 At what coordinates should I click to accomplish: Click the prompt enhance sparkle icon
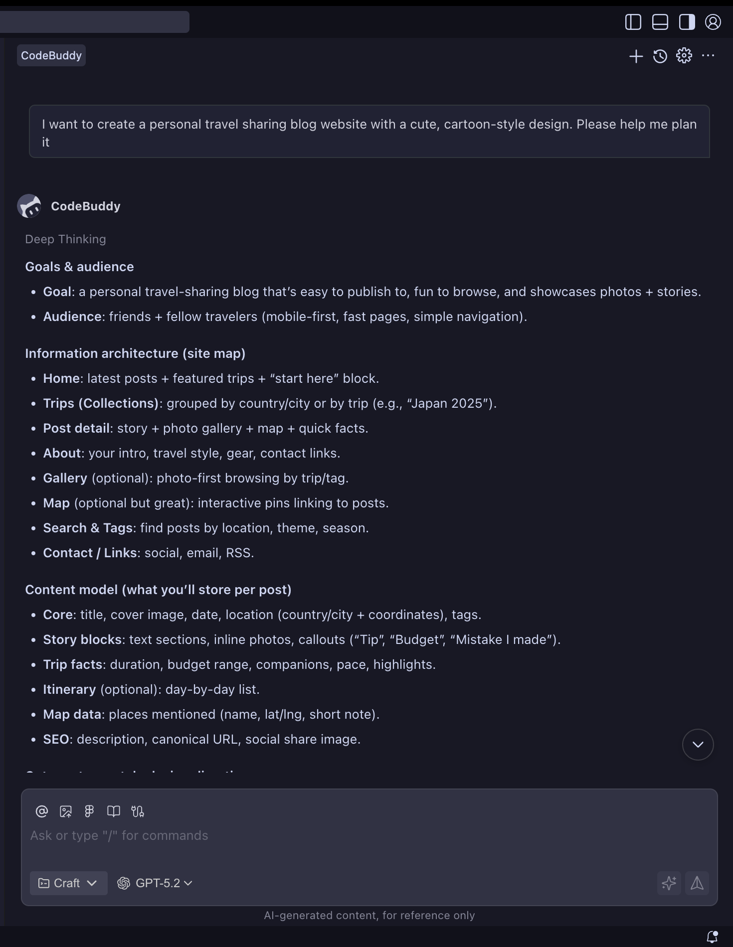(669, 883)
